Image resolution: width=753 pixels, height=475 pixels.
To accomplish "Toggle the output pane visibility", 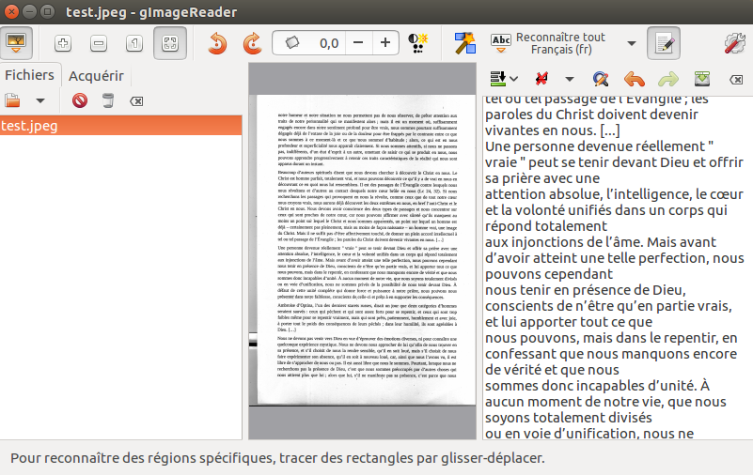I will [x=664, y=43].
